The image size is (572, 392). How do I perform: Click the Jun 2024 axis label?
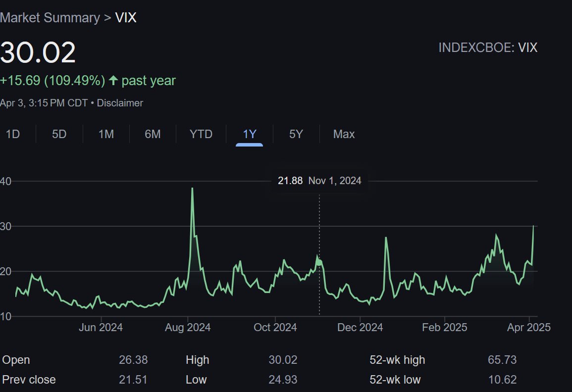click(x=101, y=328)
